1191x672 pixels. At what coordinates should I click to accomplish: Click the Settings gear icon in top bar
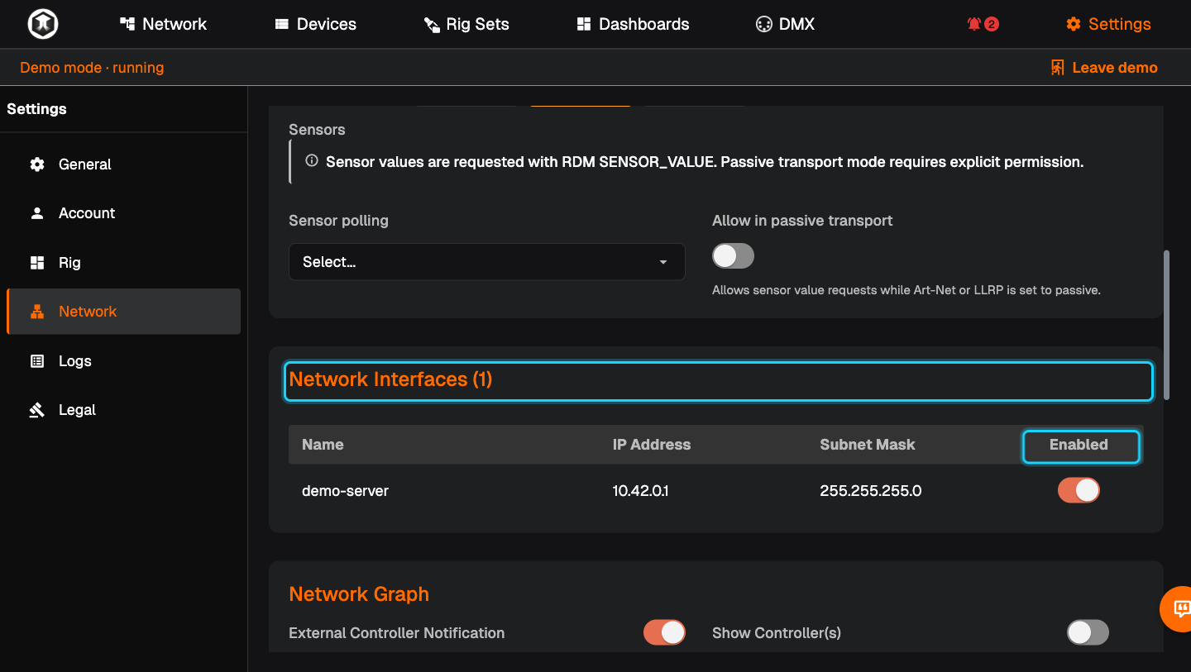1074,24
